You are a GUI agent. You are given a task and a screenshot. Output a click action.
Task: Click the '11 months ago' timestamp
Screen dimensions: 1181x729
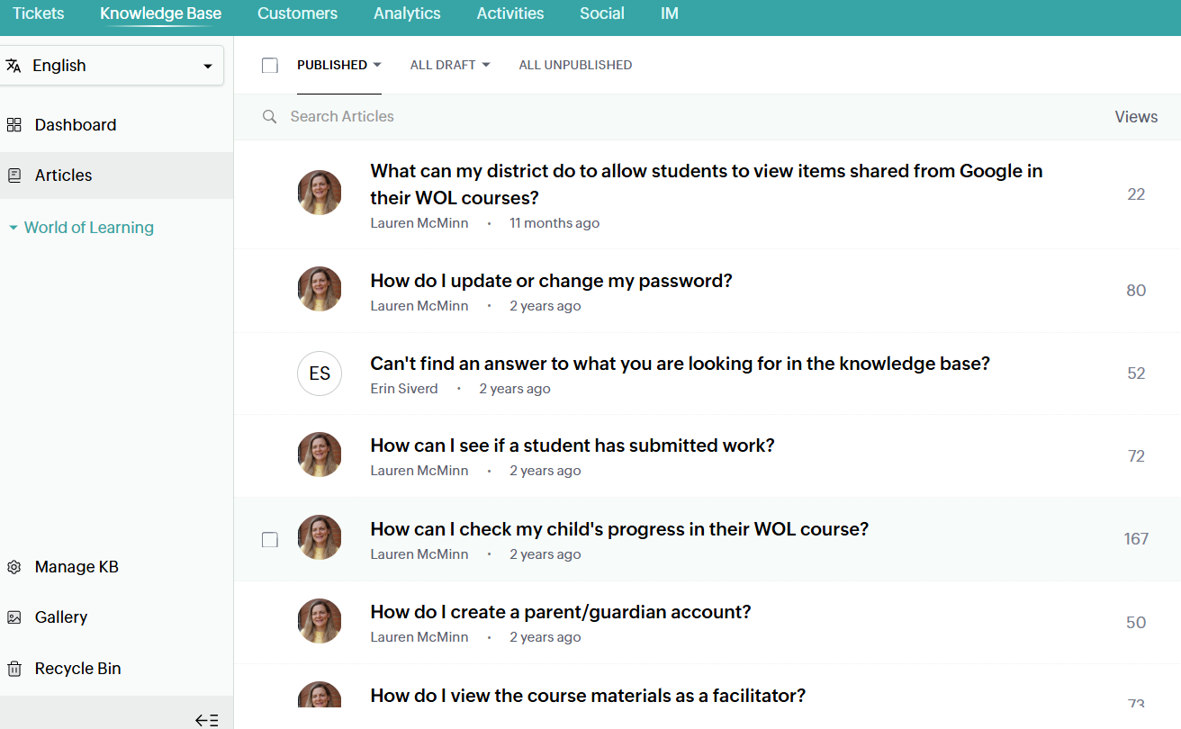coord(554,223)
